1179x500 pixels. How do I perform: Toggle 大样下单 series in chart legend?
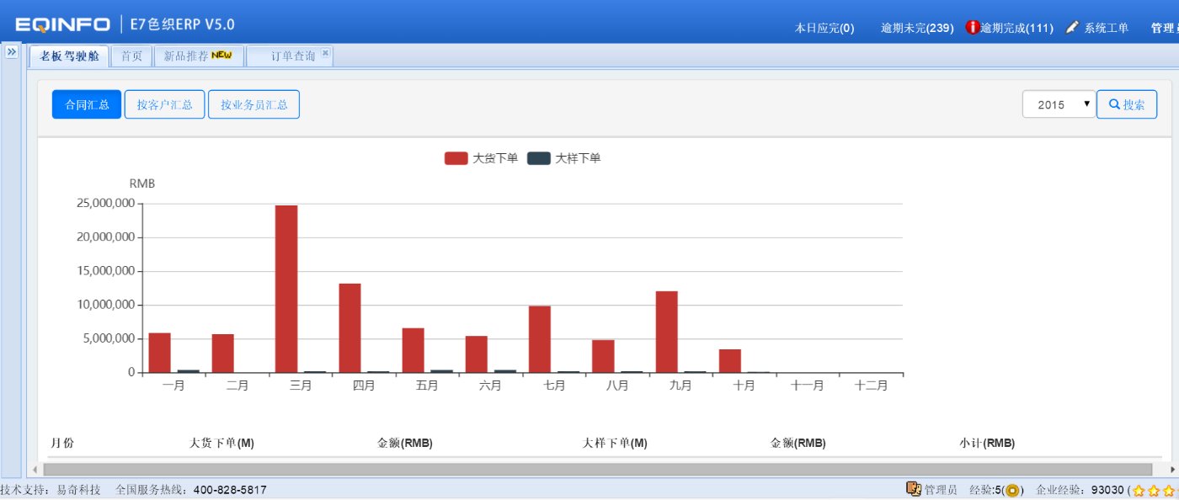(563, 157)
